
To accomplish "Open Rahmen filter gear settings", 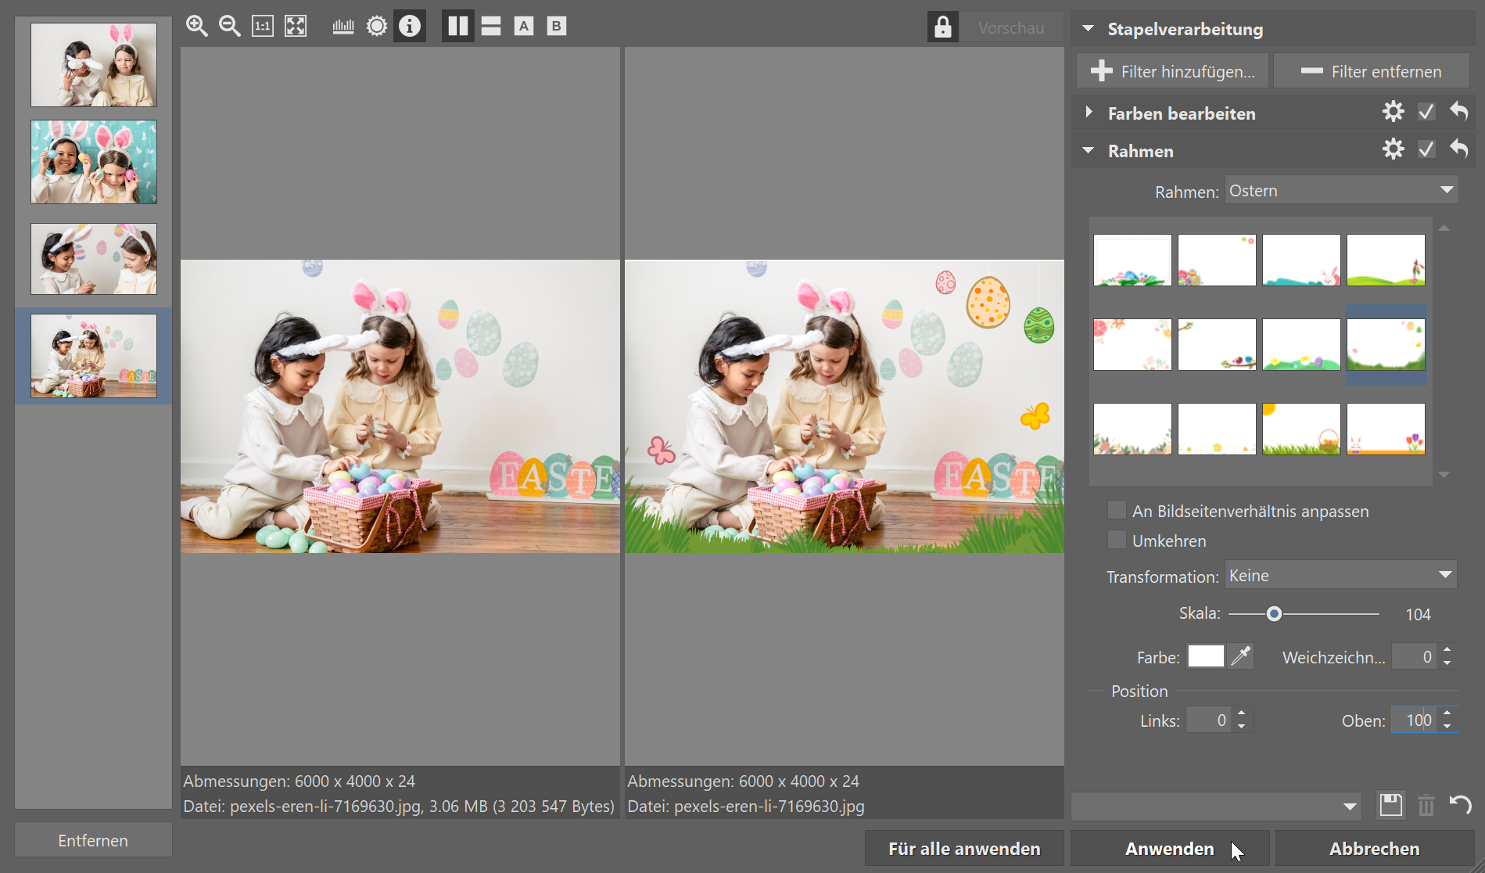I will (x=1393, y=149).
